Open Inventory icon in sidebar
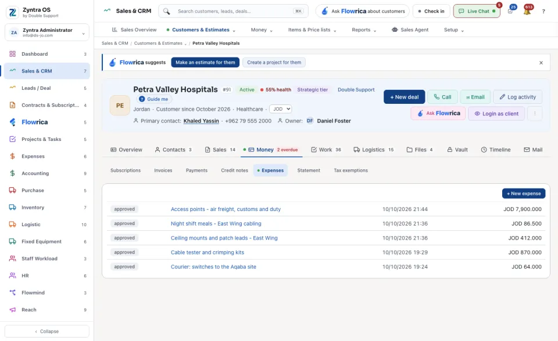 pyautogui.click(x=12, y=208)
